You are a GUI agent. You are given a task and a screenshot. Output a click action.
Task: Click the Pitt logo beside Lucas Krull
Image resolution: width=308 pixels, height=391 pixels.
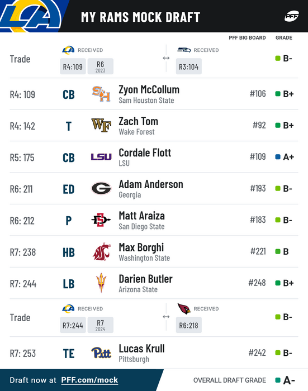tap(101, 352)
